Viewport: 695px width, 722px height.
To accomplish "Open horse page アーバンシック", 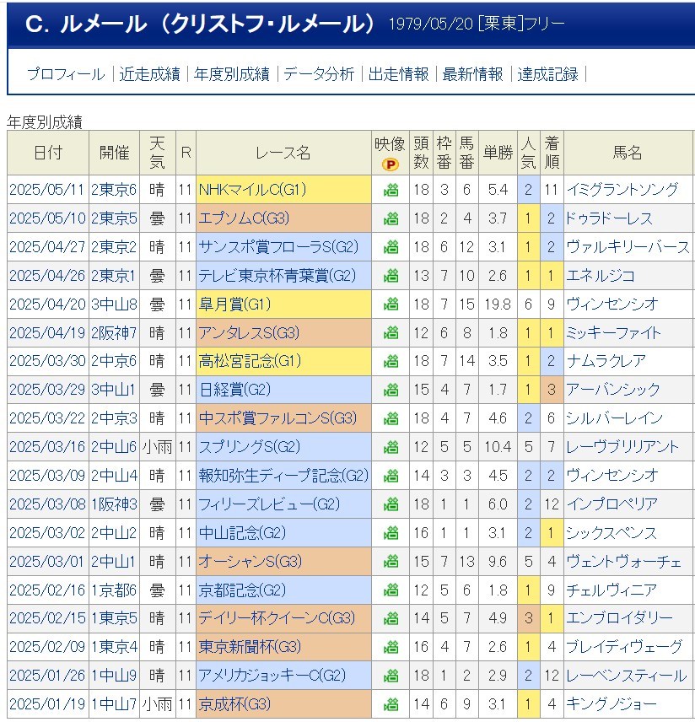I will coord(613,390).
